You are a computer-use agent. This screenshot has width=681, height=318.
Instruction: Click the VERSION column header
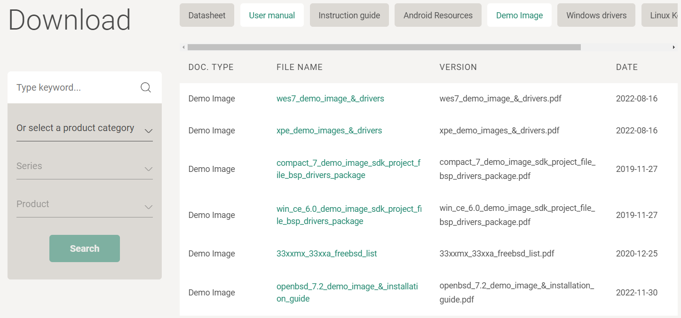(x=458, y=67)
